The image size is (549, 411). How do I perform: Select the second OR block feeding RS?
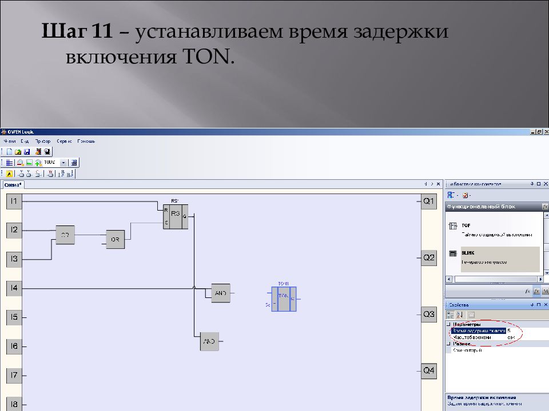(x=115, y=239)
